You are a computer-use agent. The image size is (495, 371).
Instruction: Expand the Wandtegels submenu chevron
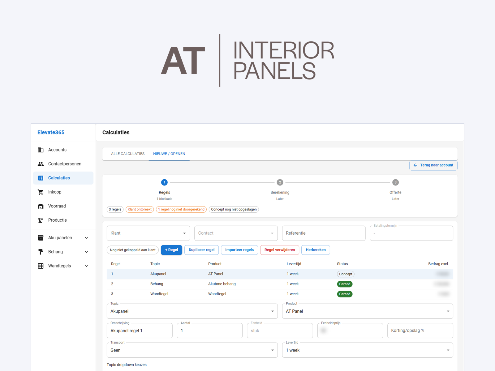click(x=87, y=266)
